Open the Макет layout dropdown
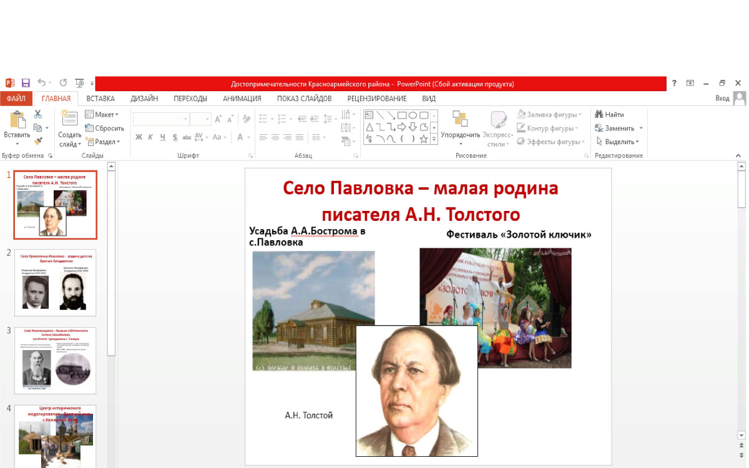The width and height of the screenshot is (749, 468). 102,114
